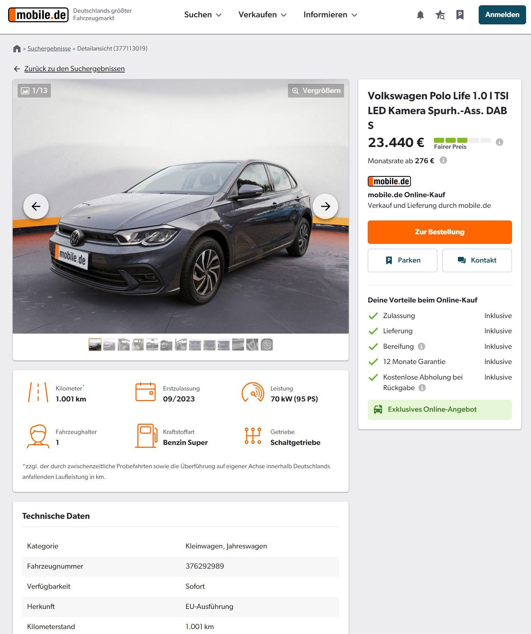Click the Kontakt button

(x=477, y=260)
